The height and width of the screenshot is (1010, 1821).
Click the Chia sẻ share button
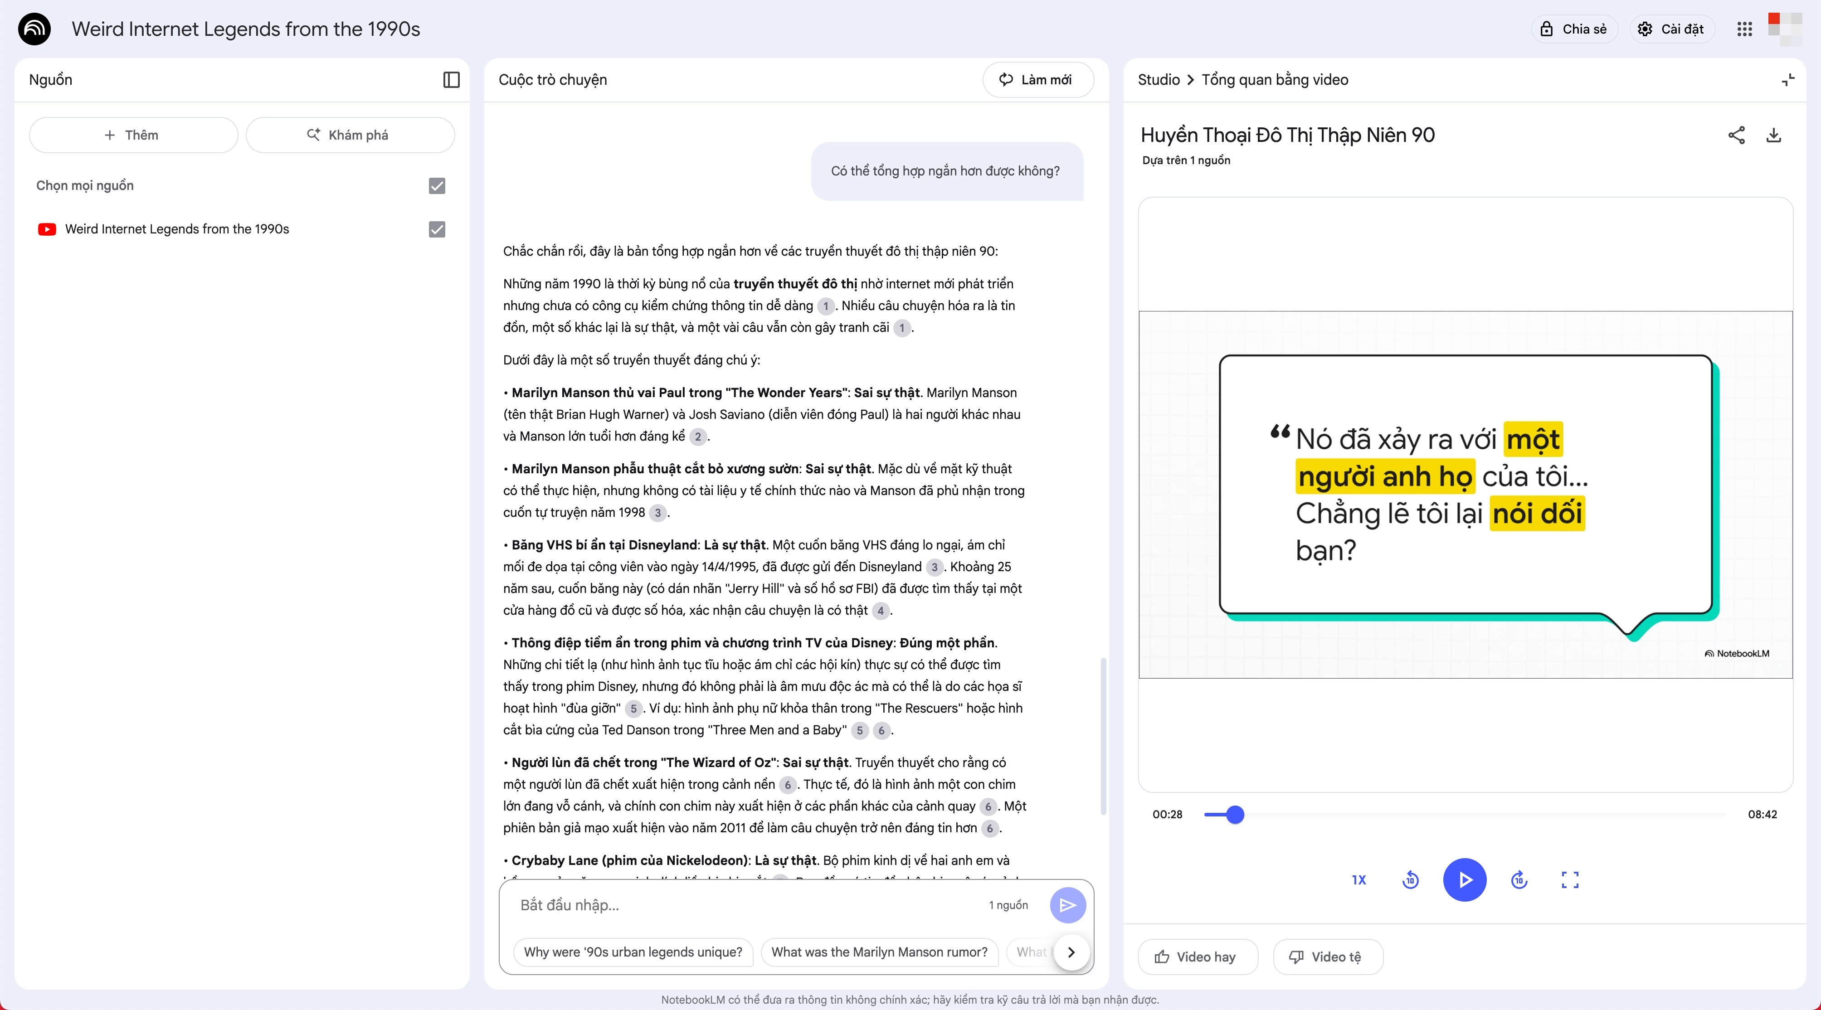[x=1573, y=29]
